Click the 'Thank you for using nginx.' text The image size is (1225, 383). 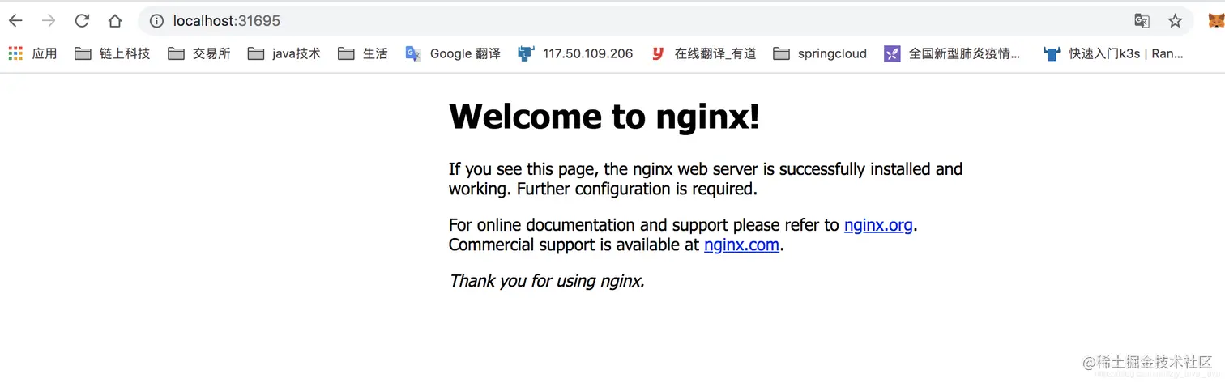pos(547,281)
